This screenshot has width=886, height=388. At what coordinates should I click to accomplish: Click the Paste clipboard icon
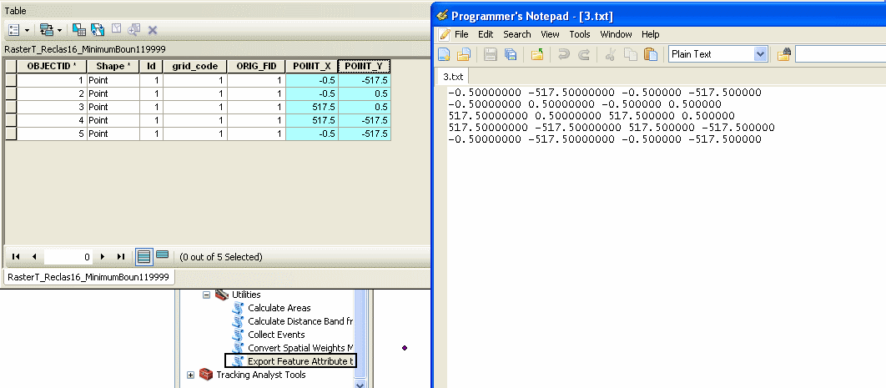point(650,54)
